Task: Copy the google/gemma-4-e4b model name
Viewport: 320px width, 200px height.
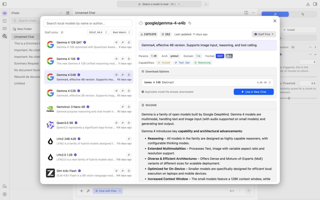Action: (x=190, y=23)
